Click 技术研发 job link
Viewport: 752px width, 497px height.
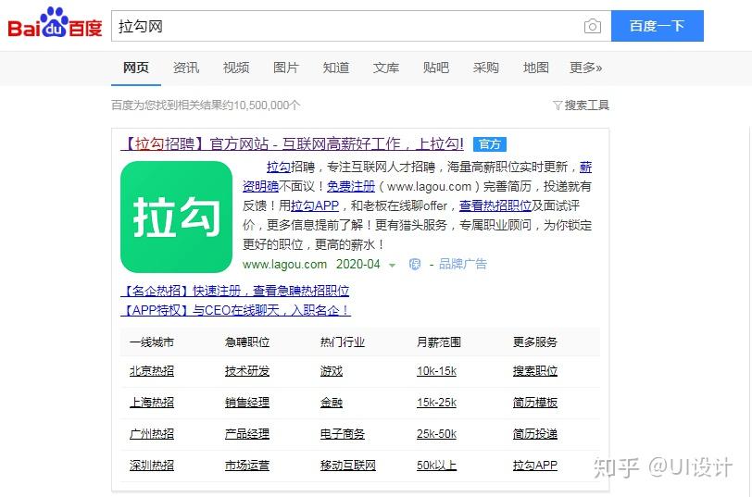[247, 371]
